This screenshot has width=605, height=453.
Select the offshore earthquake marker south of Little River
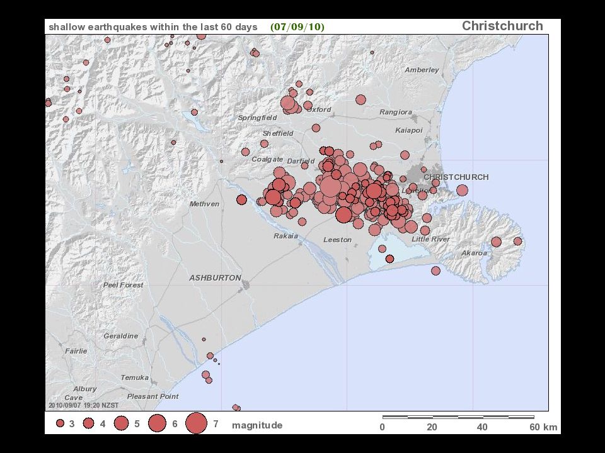(435, 271)
